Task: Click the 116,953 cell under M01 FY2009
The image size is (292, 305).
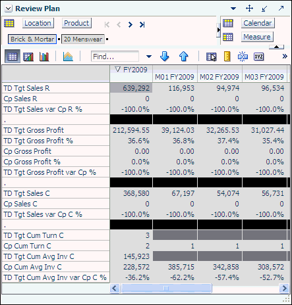Action: (175, 88)
